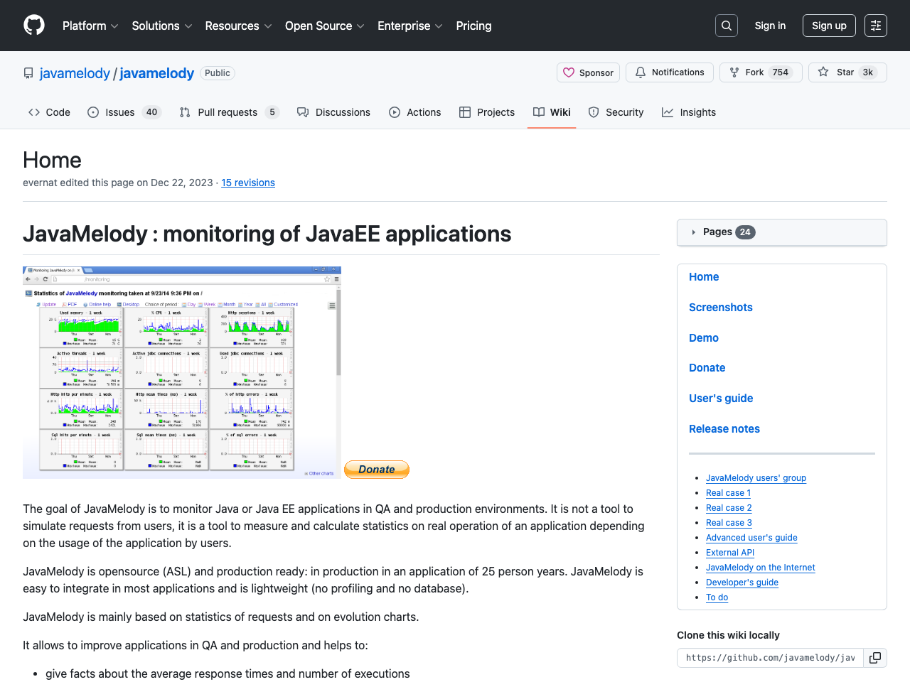
Task: Click the monitoring statistics screenshot
Action: click(181, 372)
